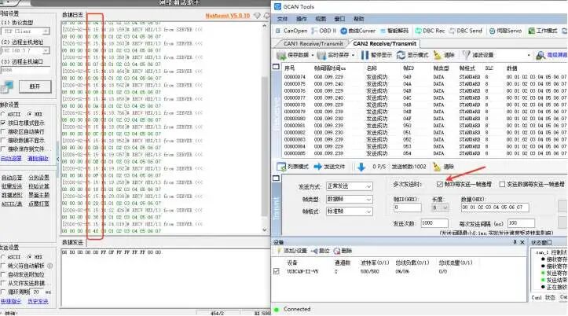Open the CanOpen tool in GCAN Tools
The width and height of the screenshot is (568, 316).
(291, 31)
